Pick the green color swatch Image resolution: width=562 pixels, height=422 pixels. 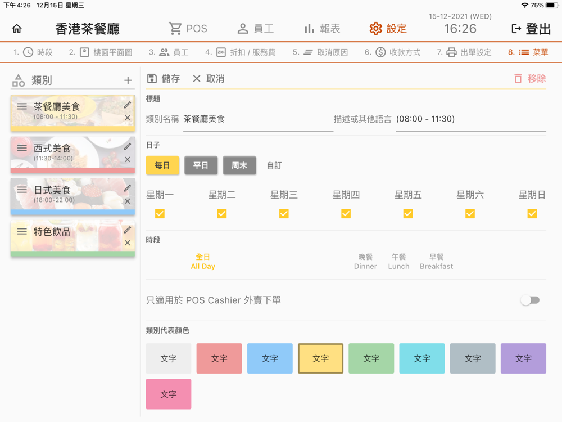(x=371, y=358)
